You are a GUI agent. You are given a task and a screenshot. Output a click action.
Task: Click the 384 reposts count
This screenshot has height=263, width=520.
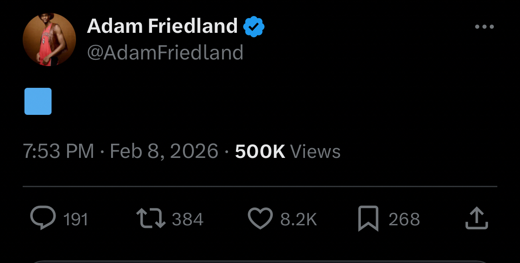click(188, 220)
